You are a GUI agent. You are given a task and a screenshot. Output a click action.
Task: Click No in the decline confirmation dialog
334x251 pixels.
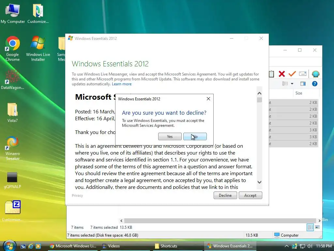(195, 136)
